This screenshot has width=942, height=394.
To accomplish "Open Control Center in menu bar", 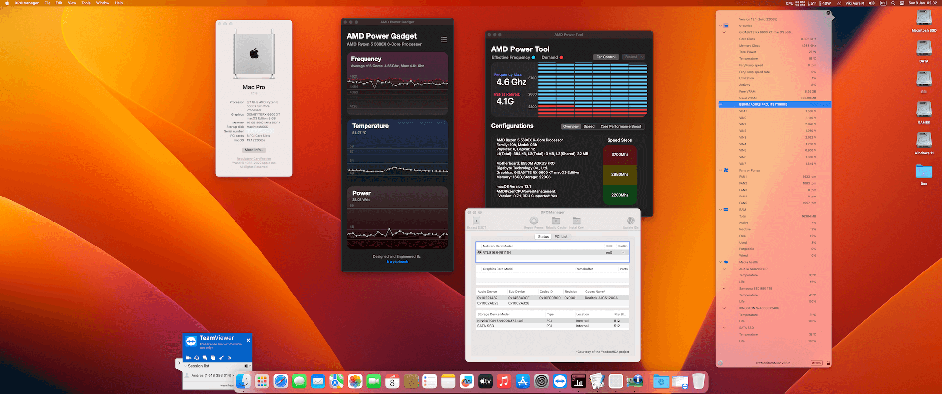I will [x=902, y=3].
